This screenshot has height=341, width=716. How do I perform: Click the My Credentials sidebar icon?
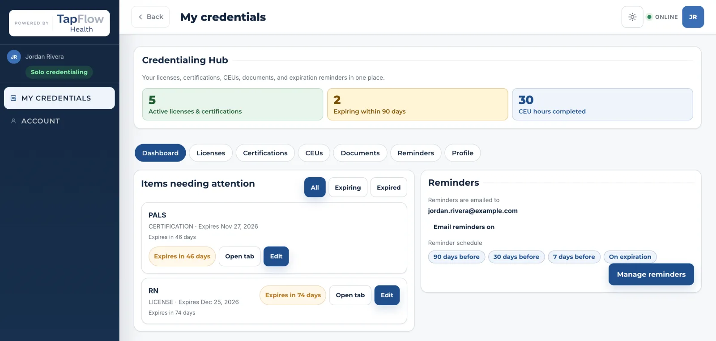13,98
